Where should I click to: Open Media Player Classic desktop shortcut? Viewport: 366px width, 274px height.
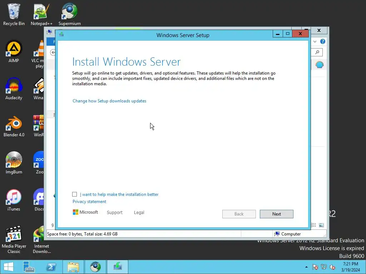(x=14, y=239)
